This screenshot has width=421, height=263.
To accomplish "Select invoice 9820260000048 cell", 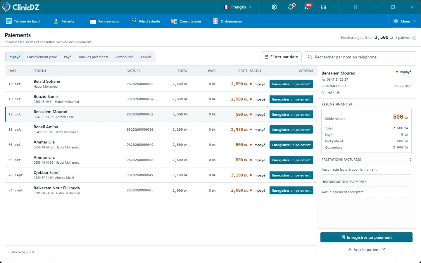I will point(140,160).
